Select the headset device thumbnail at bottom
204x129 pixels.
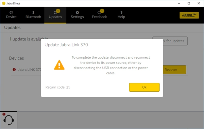pos(8,120)
